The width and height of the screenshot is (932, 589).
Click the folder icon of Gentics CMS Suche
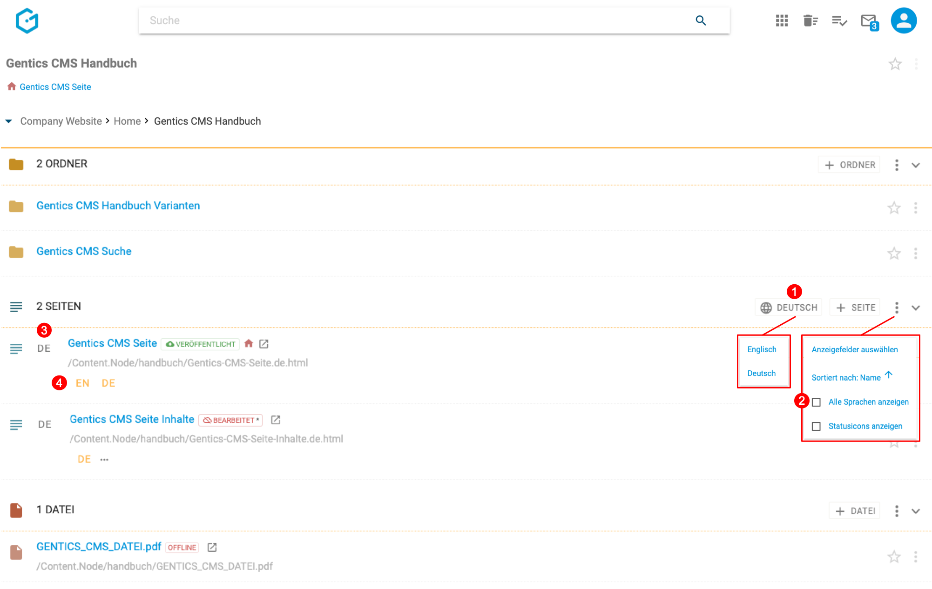(16, 252)
